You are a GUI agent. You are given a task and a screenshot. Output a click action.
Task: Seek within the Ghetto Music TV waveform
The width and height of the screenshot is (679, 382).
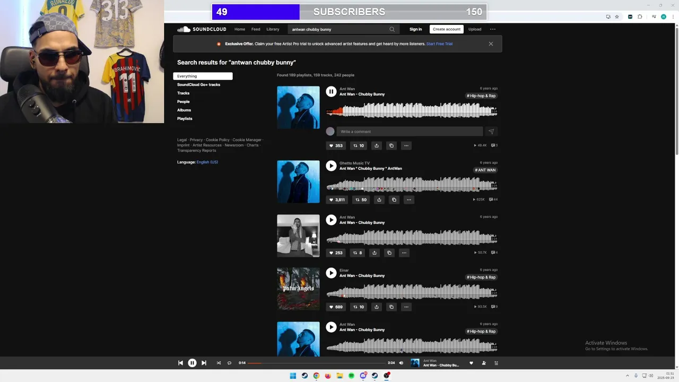pos(412,185)
